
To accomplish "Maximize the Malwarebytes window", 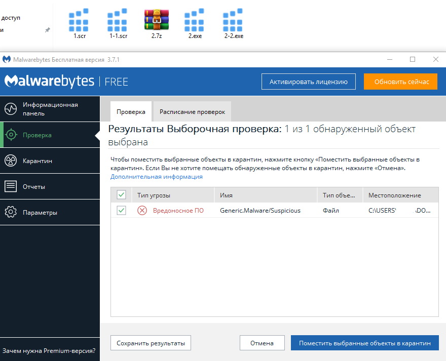I will (x=413, y=59).
